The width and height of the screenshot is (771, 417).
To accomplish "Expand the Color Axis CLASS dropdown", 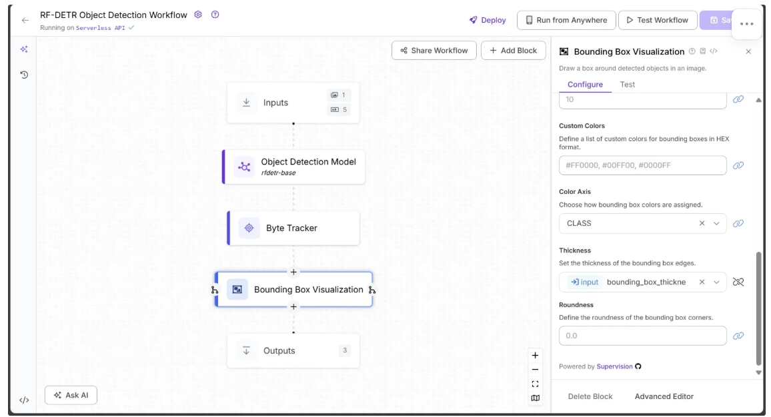I will pyautogui.click(x=717, y=223).
